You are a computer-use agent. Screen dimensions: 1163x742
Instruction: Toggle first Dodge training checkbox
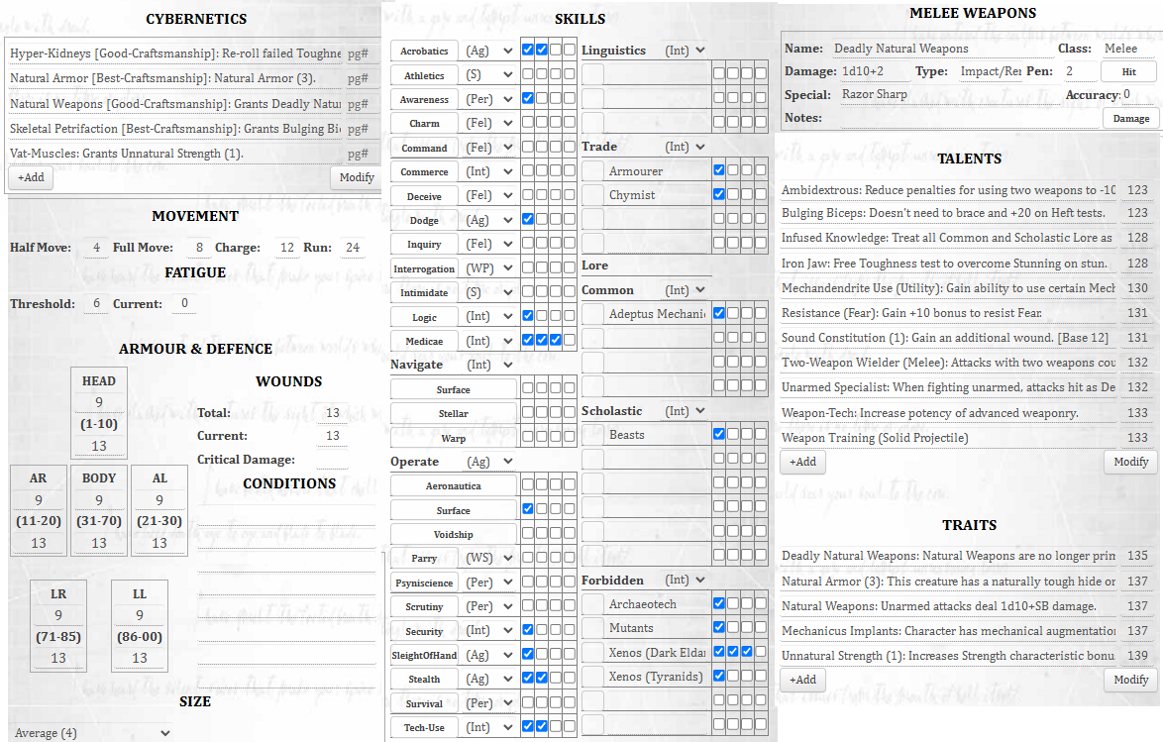click(528, 219)
